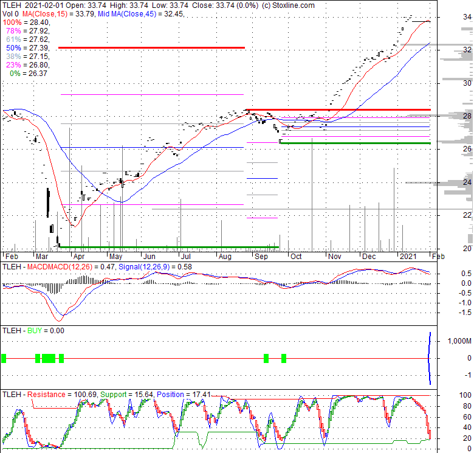Click the oscillator axis value 100

pos(465,395)
